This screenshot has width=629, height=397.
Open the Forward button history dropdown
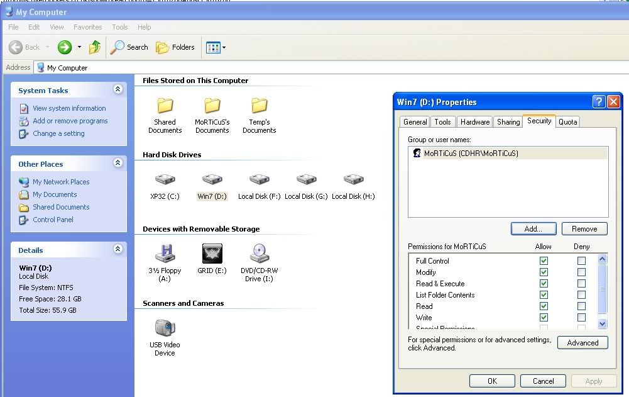coord(79,47)
